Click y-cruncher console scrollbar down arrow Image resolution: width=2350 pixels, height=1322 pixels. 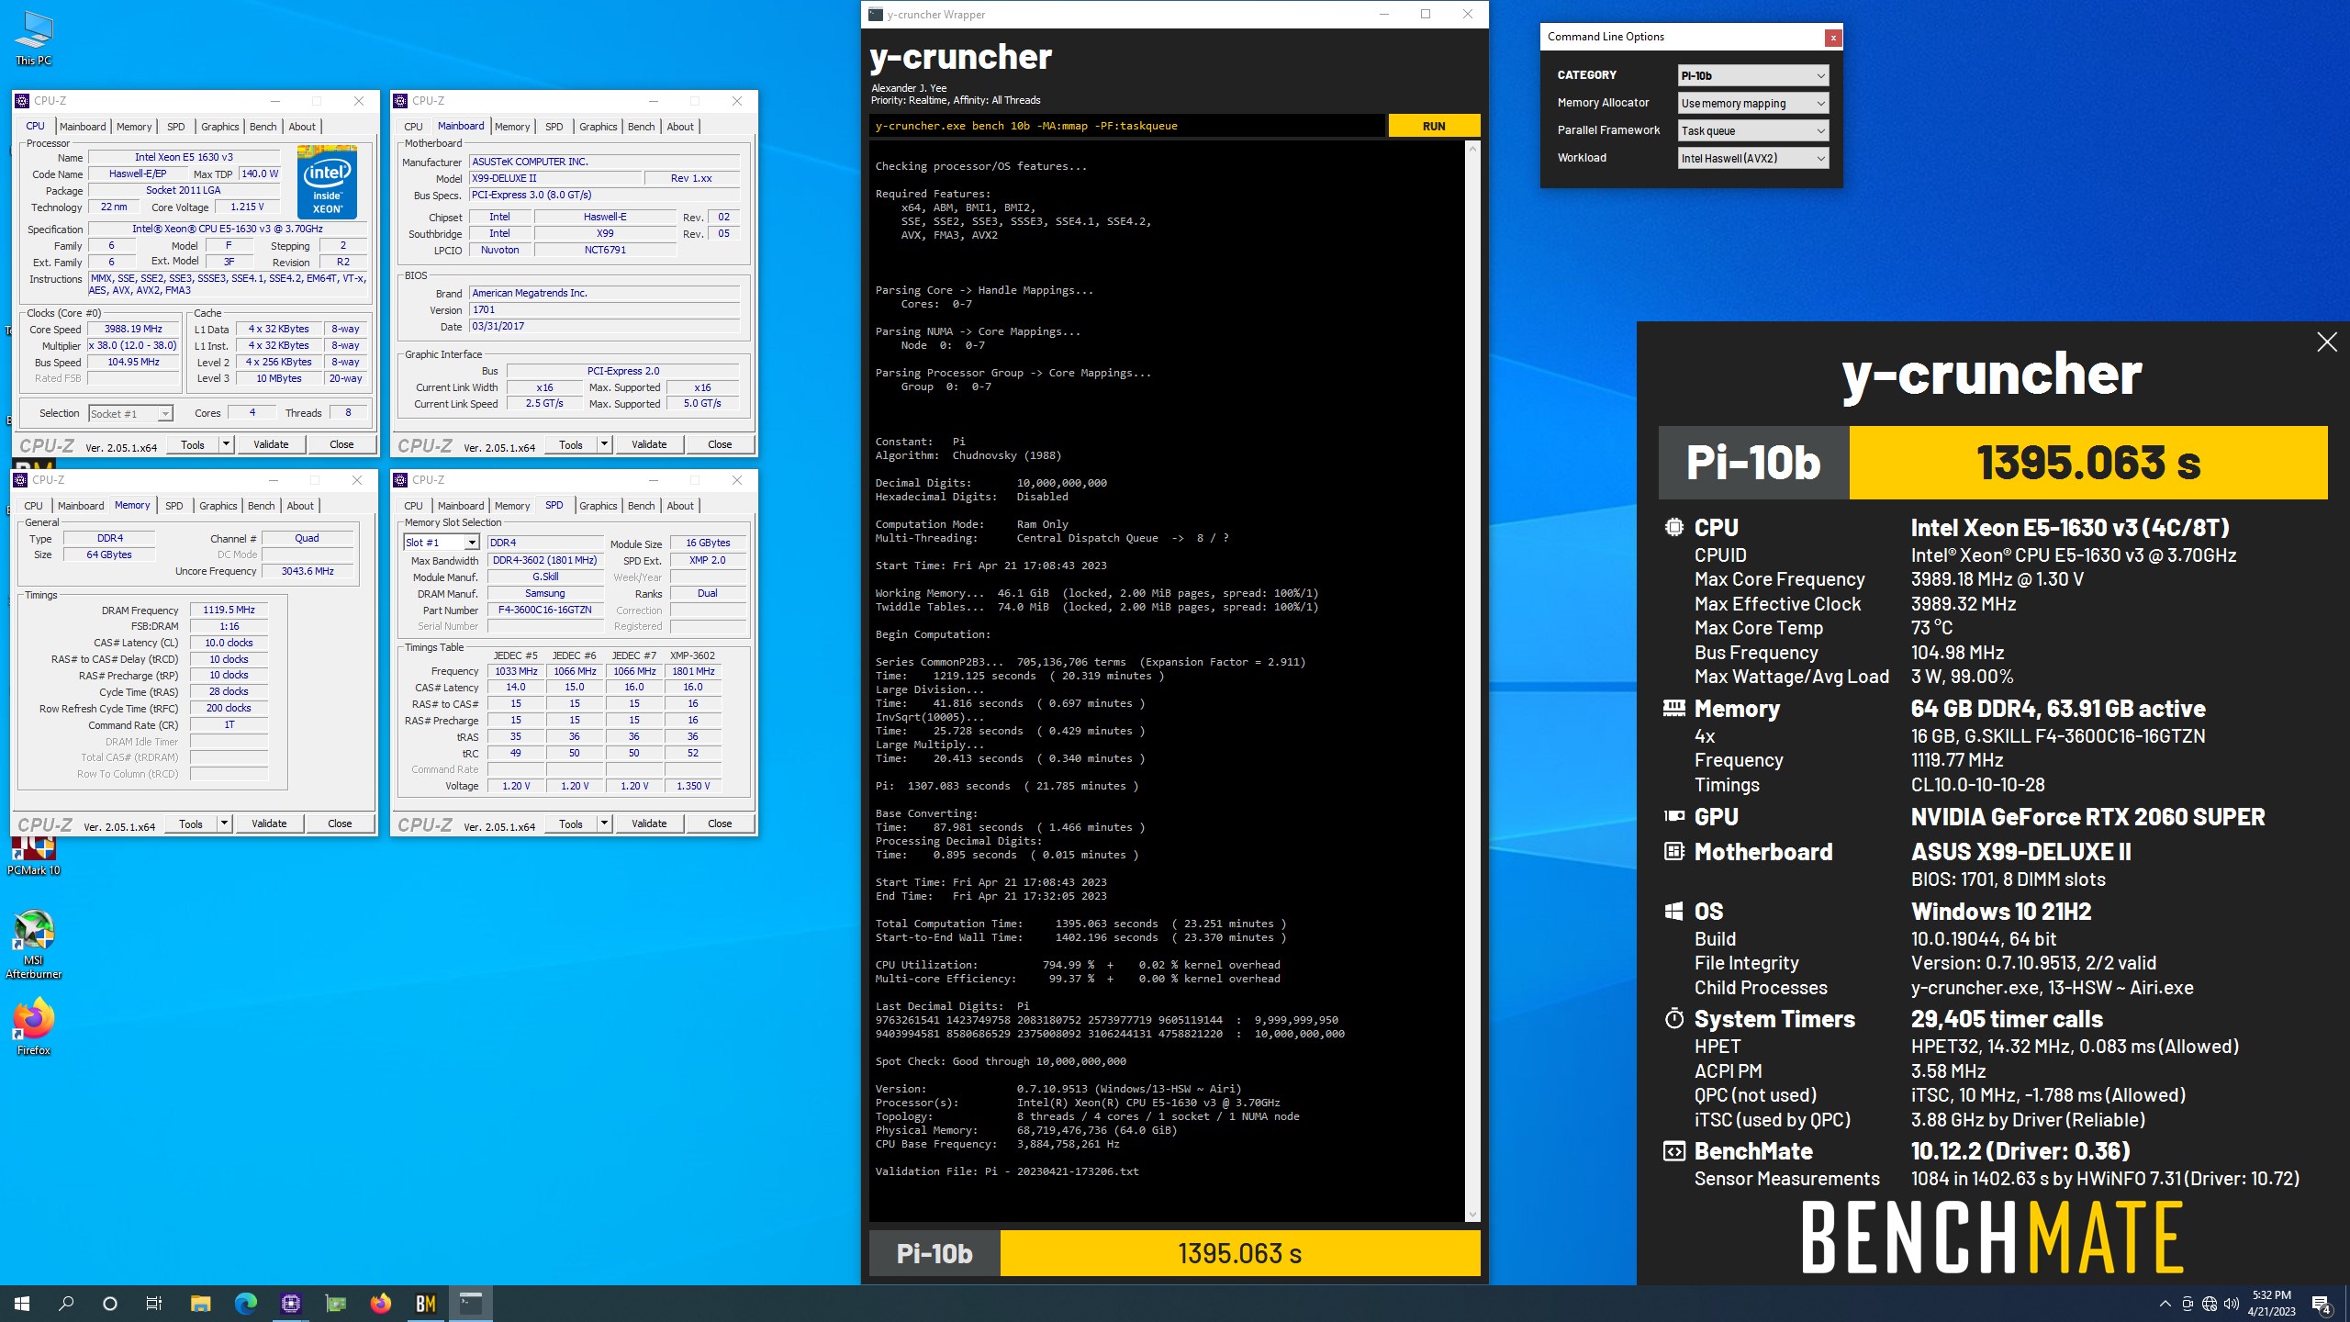[1472, 1215]
